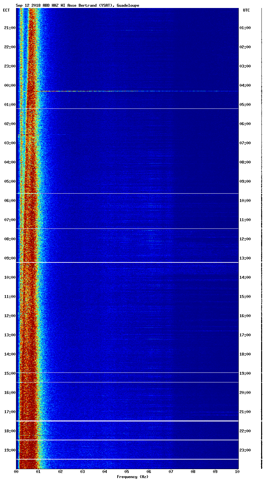Viewport: 273px width, 480px height.
Task: Click the 17:00 tick on UTC axis
Action: coord(245,335)
